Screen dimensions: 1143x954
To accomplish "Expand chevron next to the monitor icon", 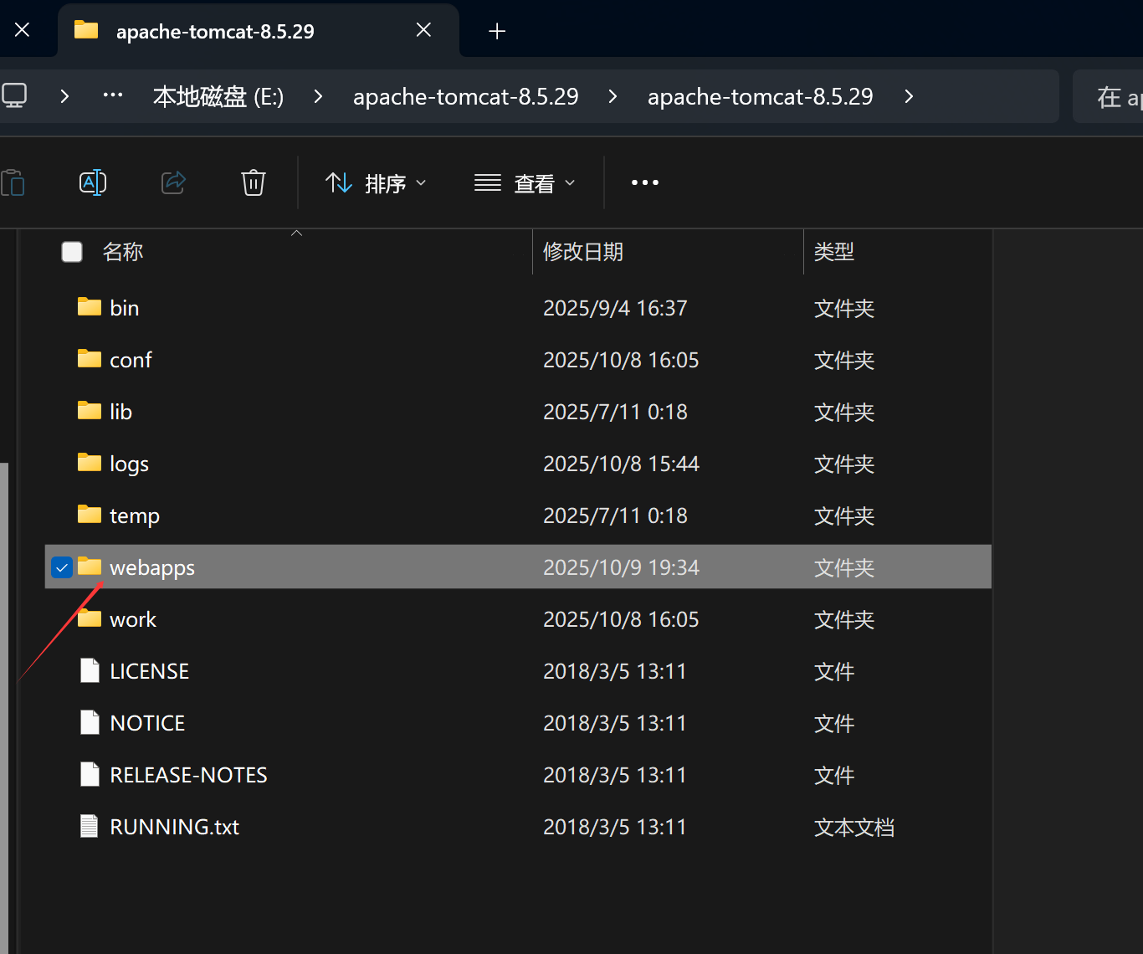I will [x=64, y=96].
